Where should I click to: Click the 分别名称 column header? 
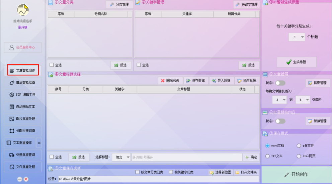click(x=101, y=14)
